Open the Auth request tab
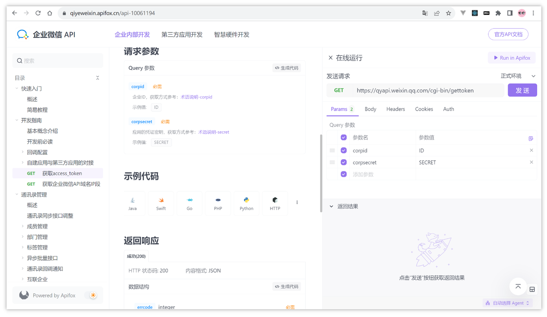The image size is (547, 317). click(x=448, y=109)
